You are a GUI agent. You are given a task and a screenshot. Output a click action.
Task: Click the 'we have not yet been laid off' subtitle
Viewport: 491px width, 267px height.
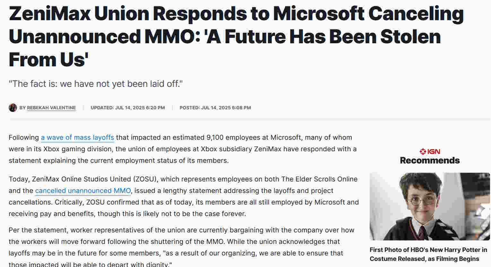point(96,84)
